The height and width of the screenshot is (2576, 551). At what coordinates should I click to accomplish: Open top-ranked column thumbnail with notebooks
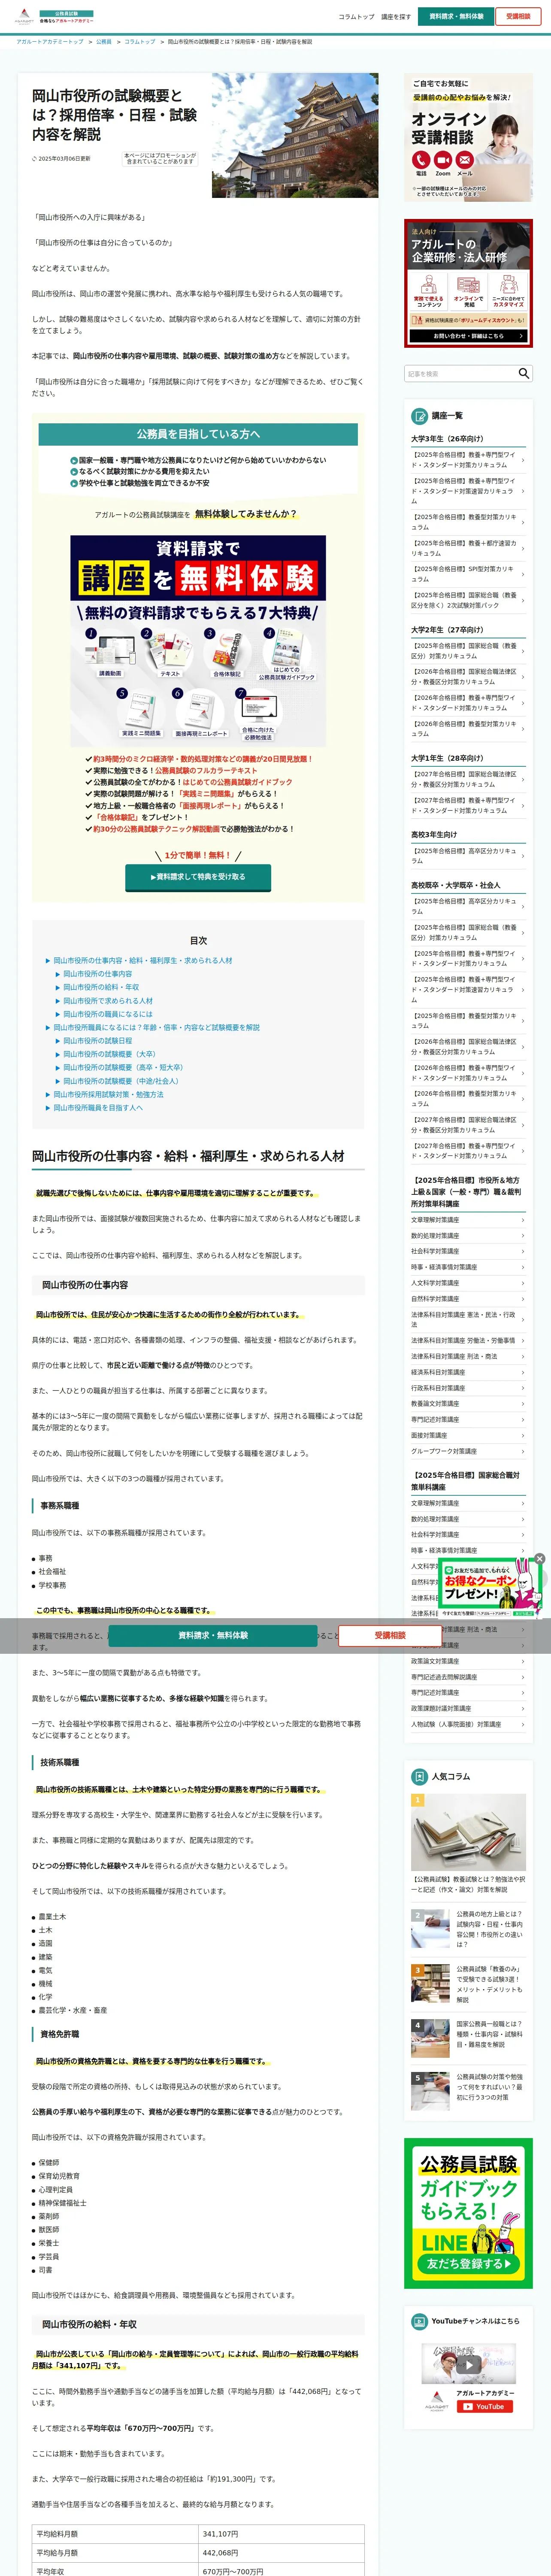(x=468, y=1832)
